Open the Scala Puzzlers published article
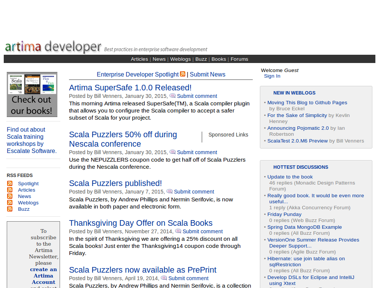Image resolution: width=384 pixels, height=288 pixels. pyautogui.click(x=115, y=183)
